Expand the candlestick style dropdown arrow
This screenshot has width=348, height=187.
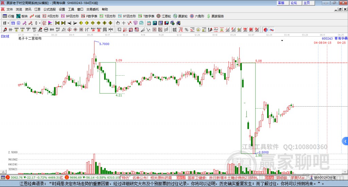coord(40,23)
